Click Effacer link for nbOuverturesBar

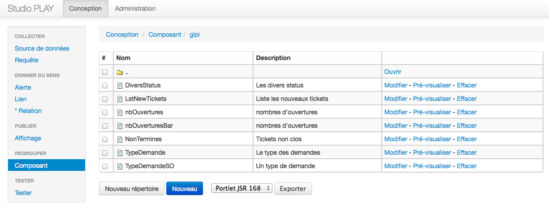click(467, 126)
